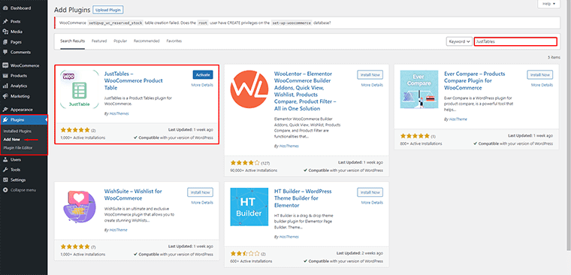The width and height of the screenshot is (571, 275).
Task: Open the Ever Compare plugin thumbnail
Action: pos(419,89)
